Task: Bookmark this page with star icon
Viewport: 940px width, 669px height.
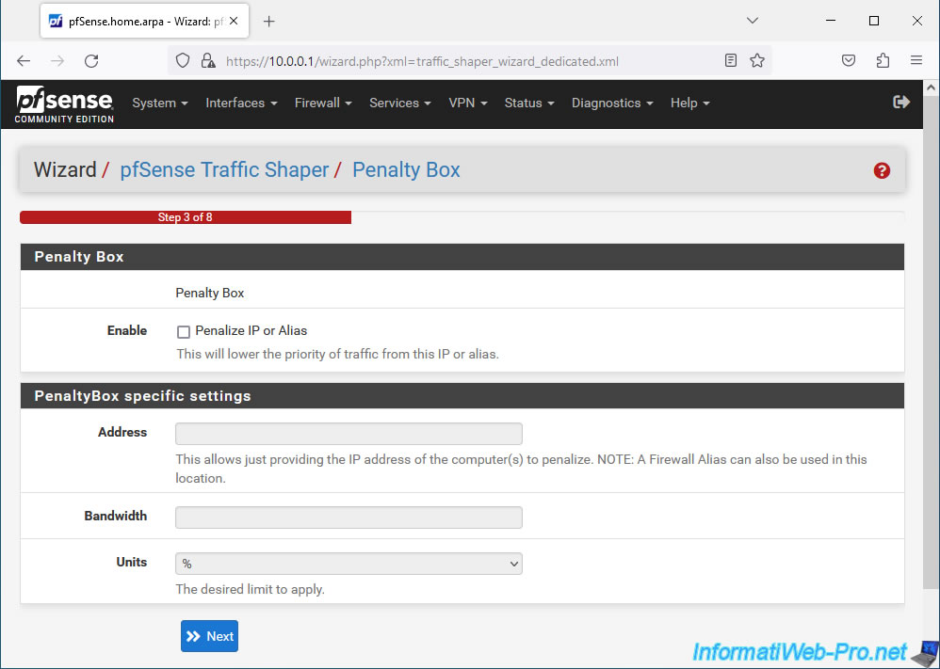Action: tap(757, 60)
